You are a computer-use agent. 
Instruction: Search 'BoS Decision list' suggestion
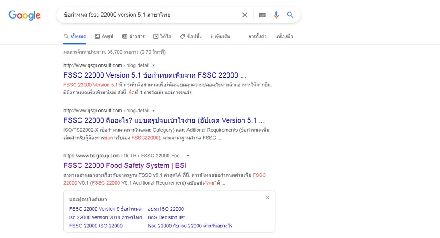(166, 217)
